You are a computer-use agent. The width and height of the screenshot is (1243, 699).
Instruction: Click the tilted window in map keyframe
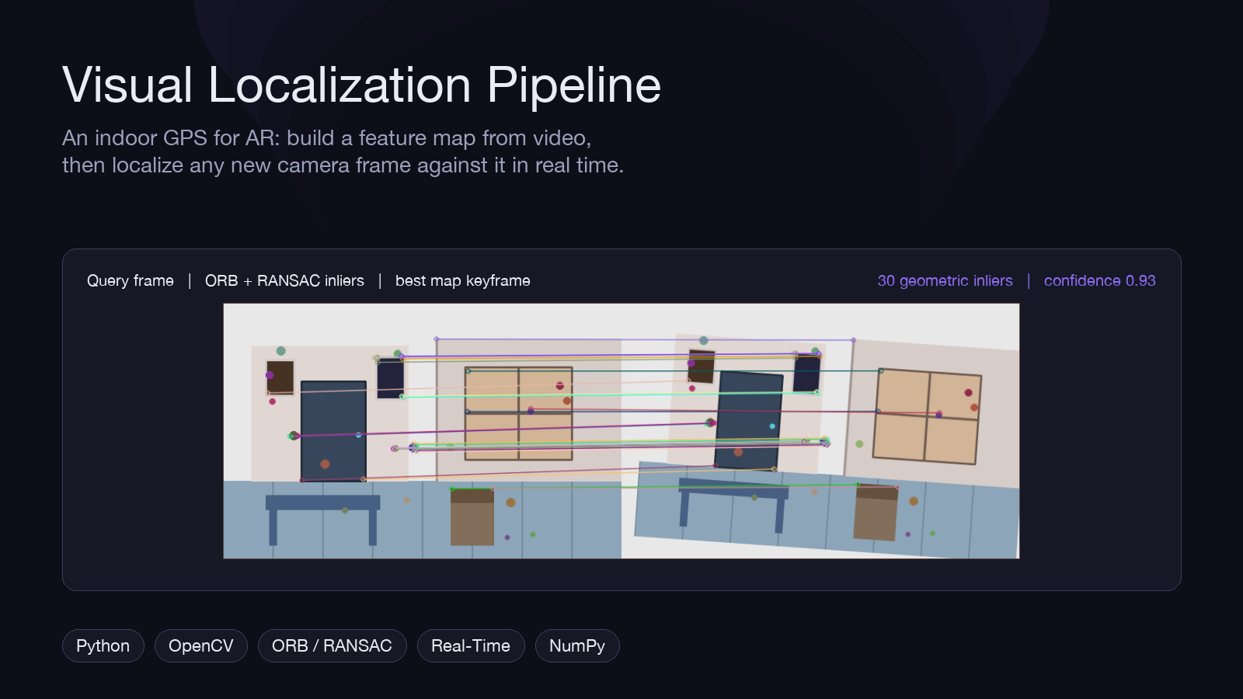(x=927, y=416)
